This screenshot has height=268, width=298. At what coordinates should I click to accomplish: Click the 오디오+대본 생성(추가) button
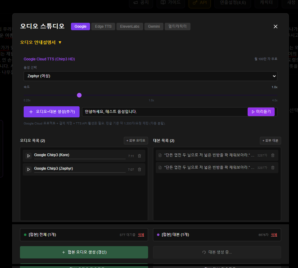(x=52, y=112)
